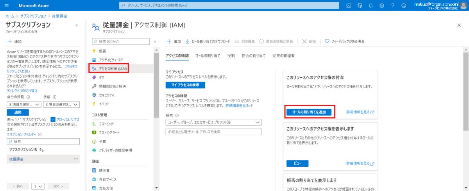Screen dimensions: 469x191
Task: Click the 前へ pagination button
Action: pos(18,186)
